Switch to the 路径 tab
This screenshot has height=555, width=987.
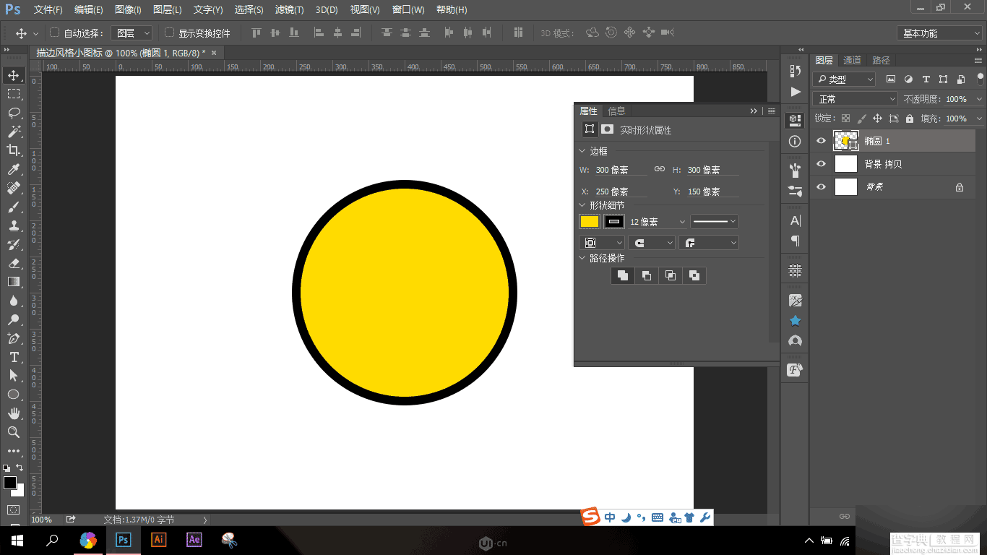pyautogui.click(x=881, y=60)
